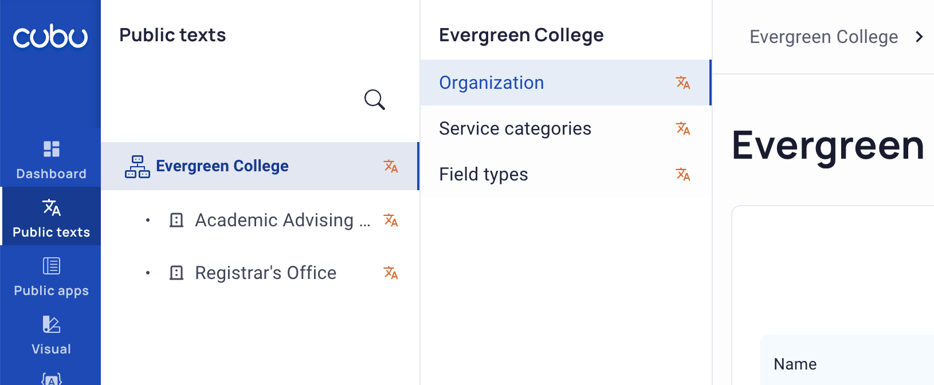Open Field types
This screenshot has width=934, height=385.
click(x=566, y=174)
